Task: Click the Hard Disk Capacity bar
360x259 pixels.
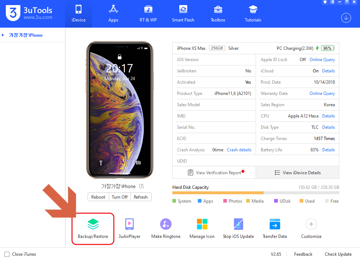Action: coord(256,193)
